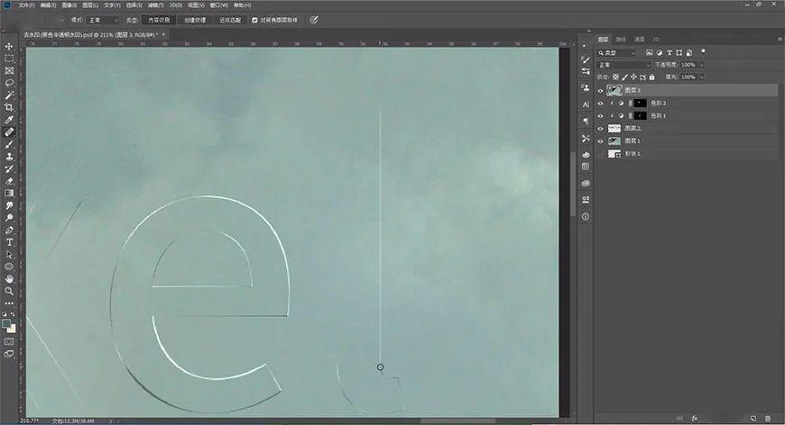785x425 pixels.
Task: Select the Hand tool
Action: 9,278
